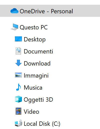Select Oggetti 3D label text
Image resolution: width=100 pixels, height=129 pixels.
click(38, 100)
